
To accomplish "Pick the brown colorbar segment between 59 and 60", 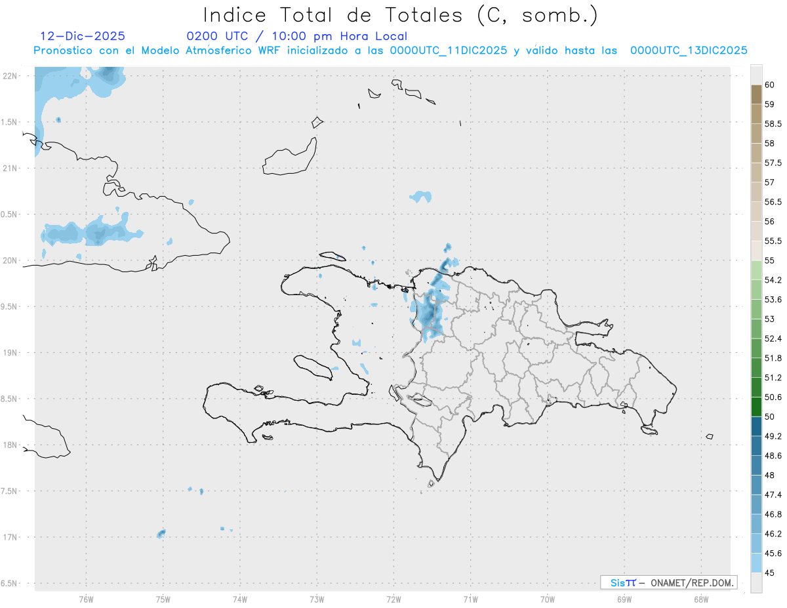I will [x=756, y=94].
